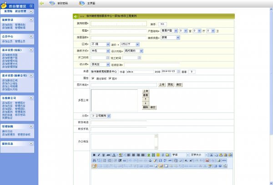The width and height of the screenshot is (273, 185).
Task: Insert special character omega symbol
Action: pyautogui.click(x=160, y=161)
